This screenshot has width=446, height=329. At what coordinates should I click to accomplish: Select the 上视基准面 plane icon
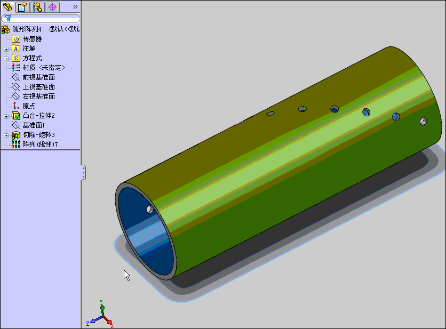15,87
